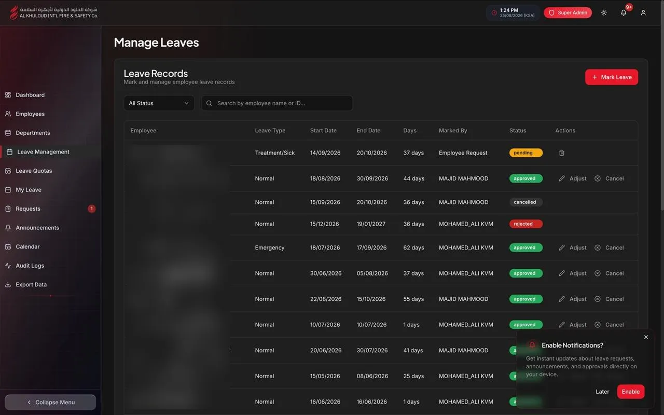Click the Treatment/Sick leave type cell
The width and height of the screenshot is (664, 415).
coord(275,153)
